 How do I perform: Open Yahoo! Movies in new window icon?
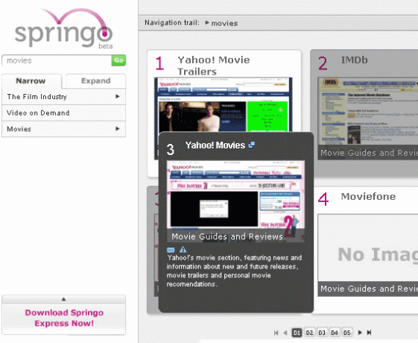pyautogui.click(x=251, y=145)
